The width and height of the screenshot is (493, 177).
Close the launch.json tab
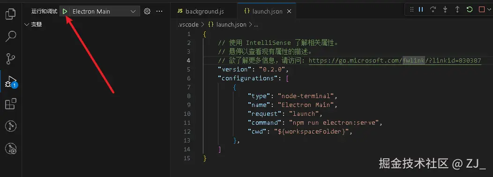click(289, 12)
